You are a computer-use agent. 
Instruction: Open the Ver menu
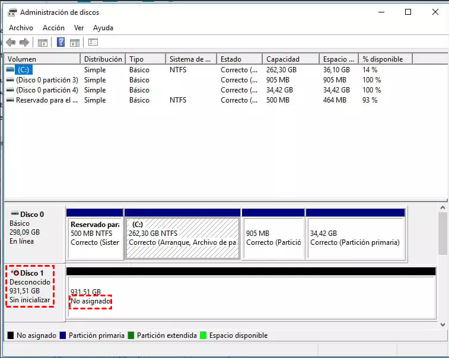79,28
